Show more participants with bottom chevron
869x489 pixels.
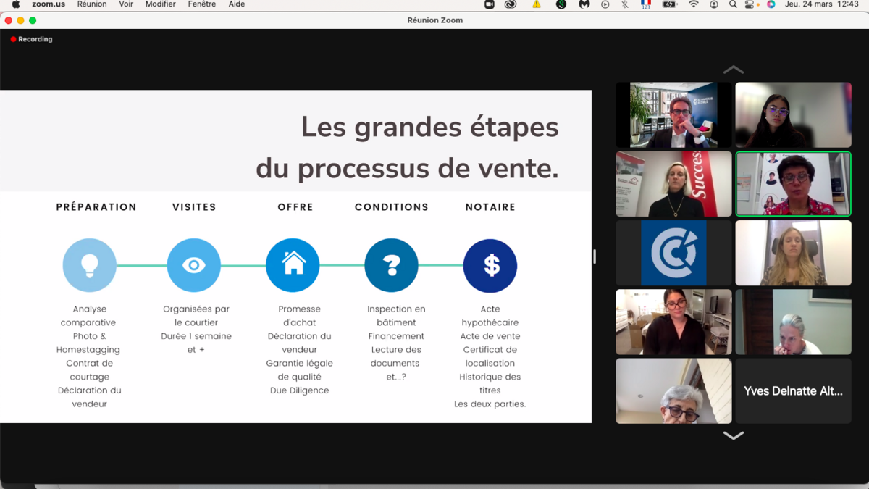[x=733, y=435]
